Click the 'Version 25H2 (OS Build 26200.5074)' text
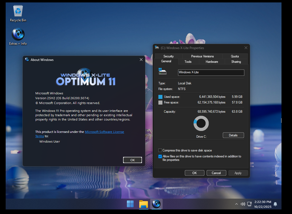 click(x=62, y=98)
